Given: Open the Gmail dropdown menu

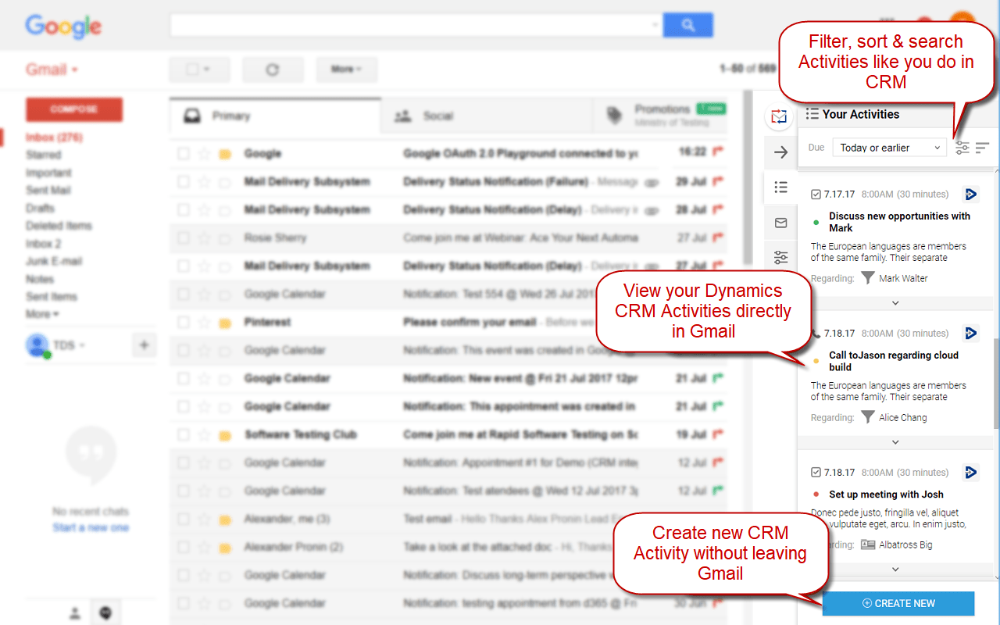Looking at the screenshot, I should click(x=52, y=70).
